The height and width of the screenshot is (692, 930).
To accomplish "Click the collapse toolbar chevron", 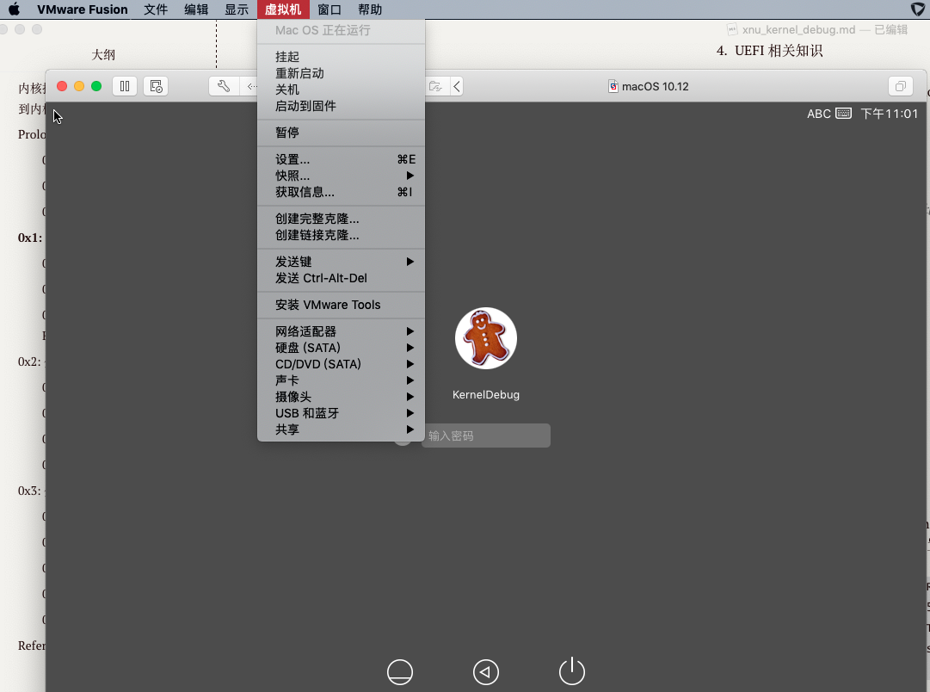I will (x=457, y=86).
